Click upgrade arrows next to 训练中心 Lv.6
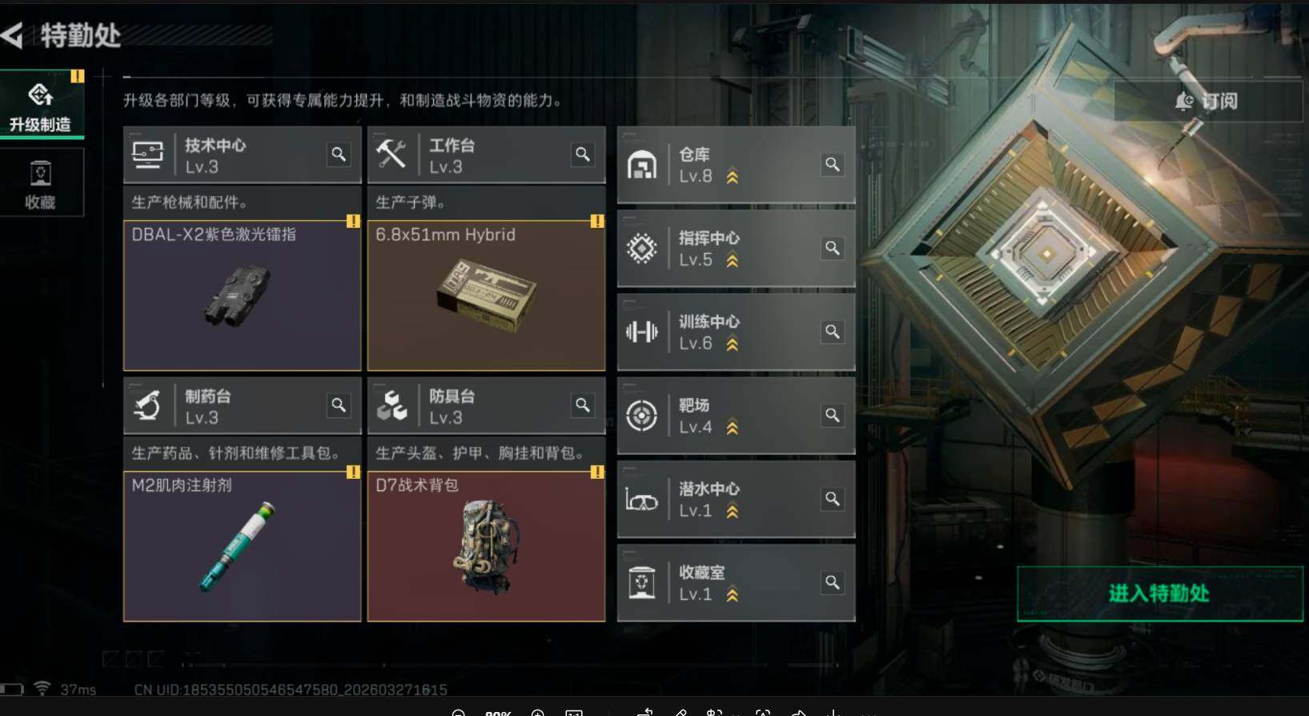1309x716 pixels. click(x=732, y=344)
